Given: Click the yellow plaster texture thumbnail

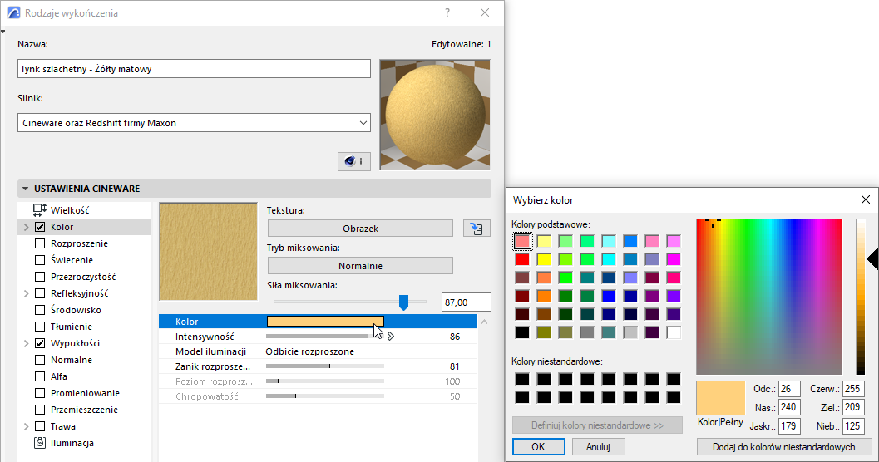Looking at the screenshot, I should pyautogui.click(x=208, y=252).
